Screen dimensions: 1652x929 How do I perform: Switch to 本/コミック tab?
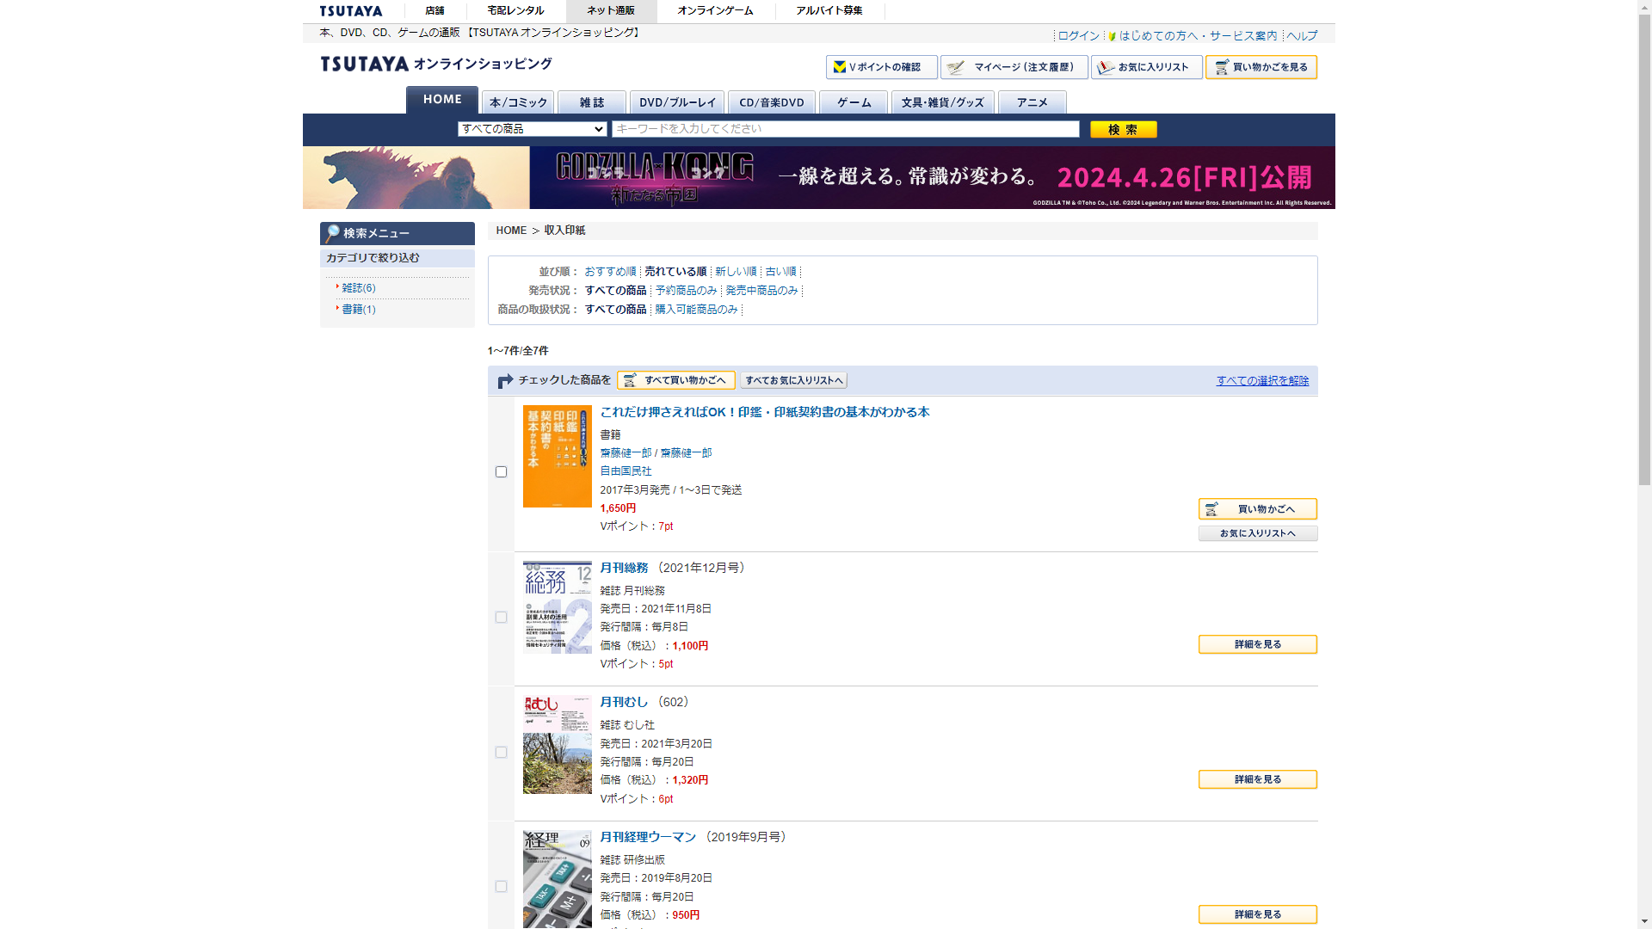click(518, 102)
